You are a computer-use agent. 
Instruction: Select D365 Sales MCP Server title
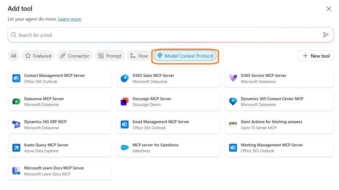click(x=153, y=75)
